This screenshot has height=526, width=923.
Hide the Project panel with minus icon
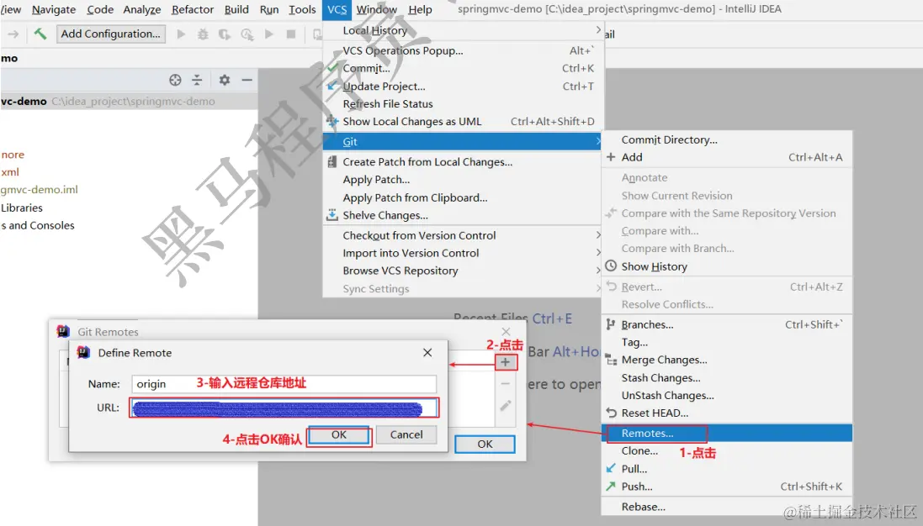click(x=247, y=80)
